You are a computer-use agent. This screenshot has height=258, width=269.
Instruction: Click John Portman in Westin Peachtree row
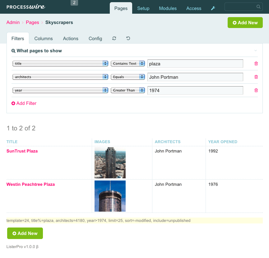click(168, 184)
